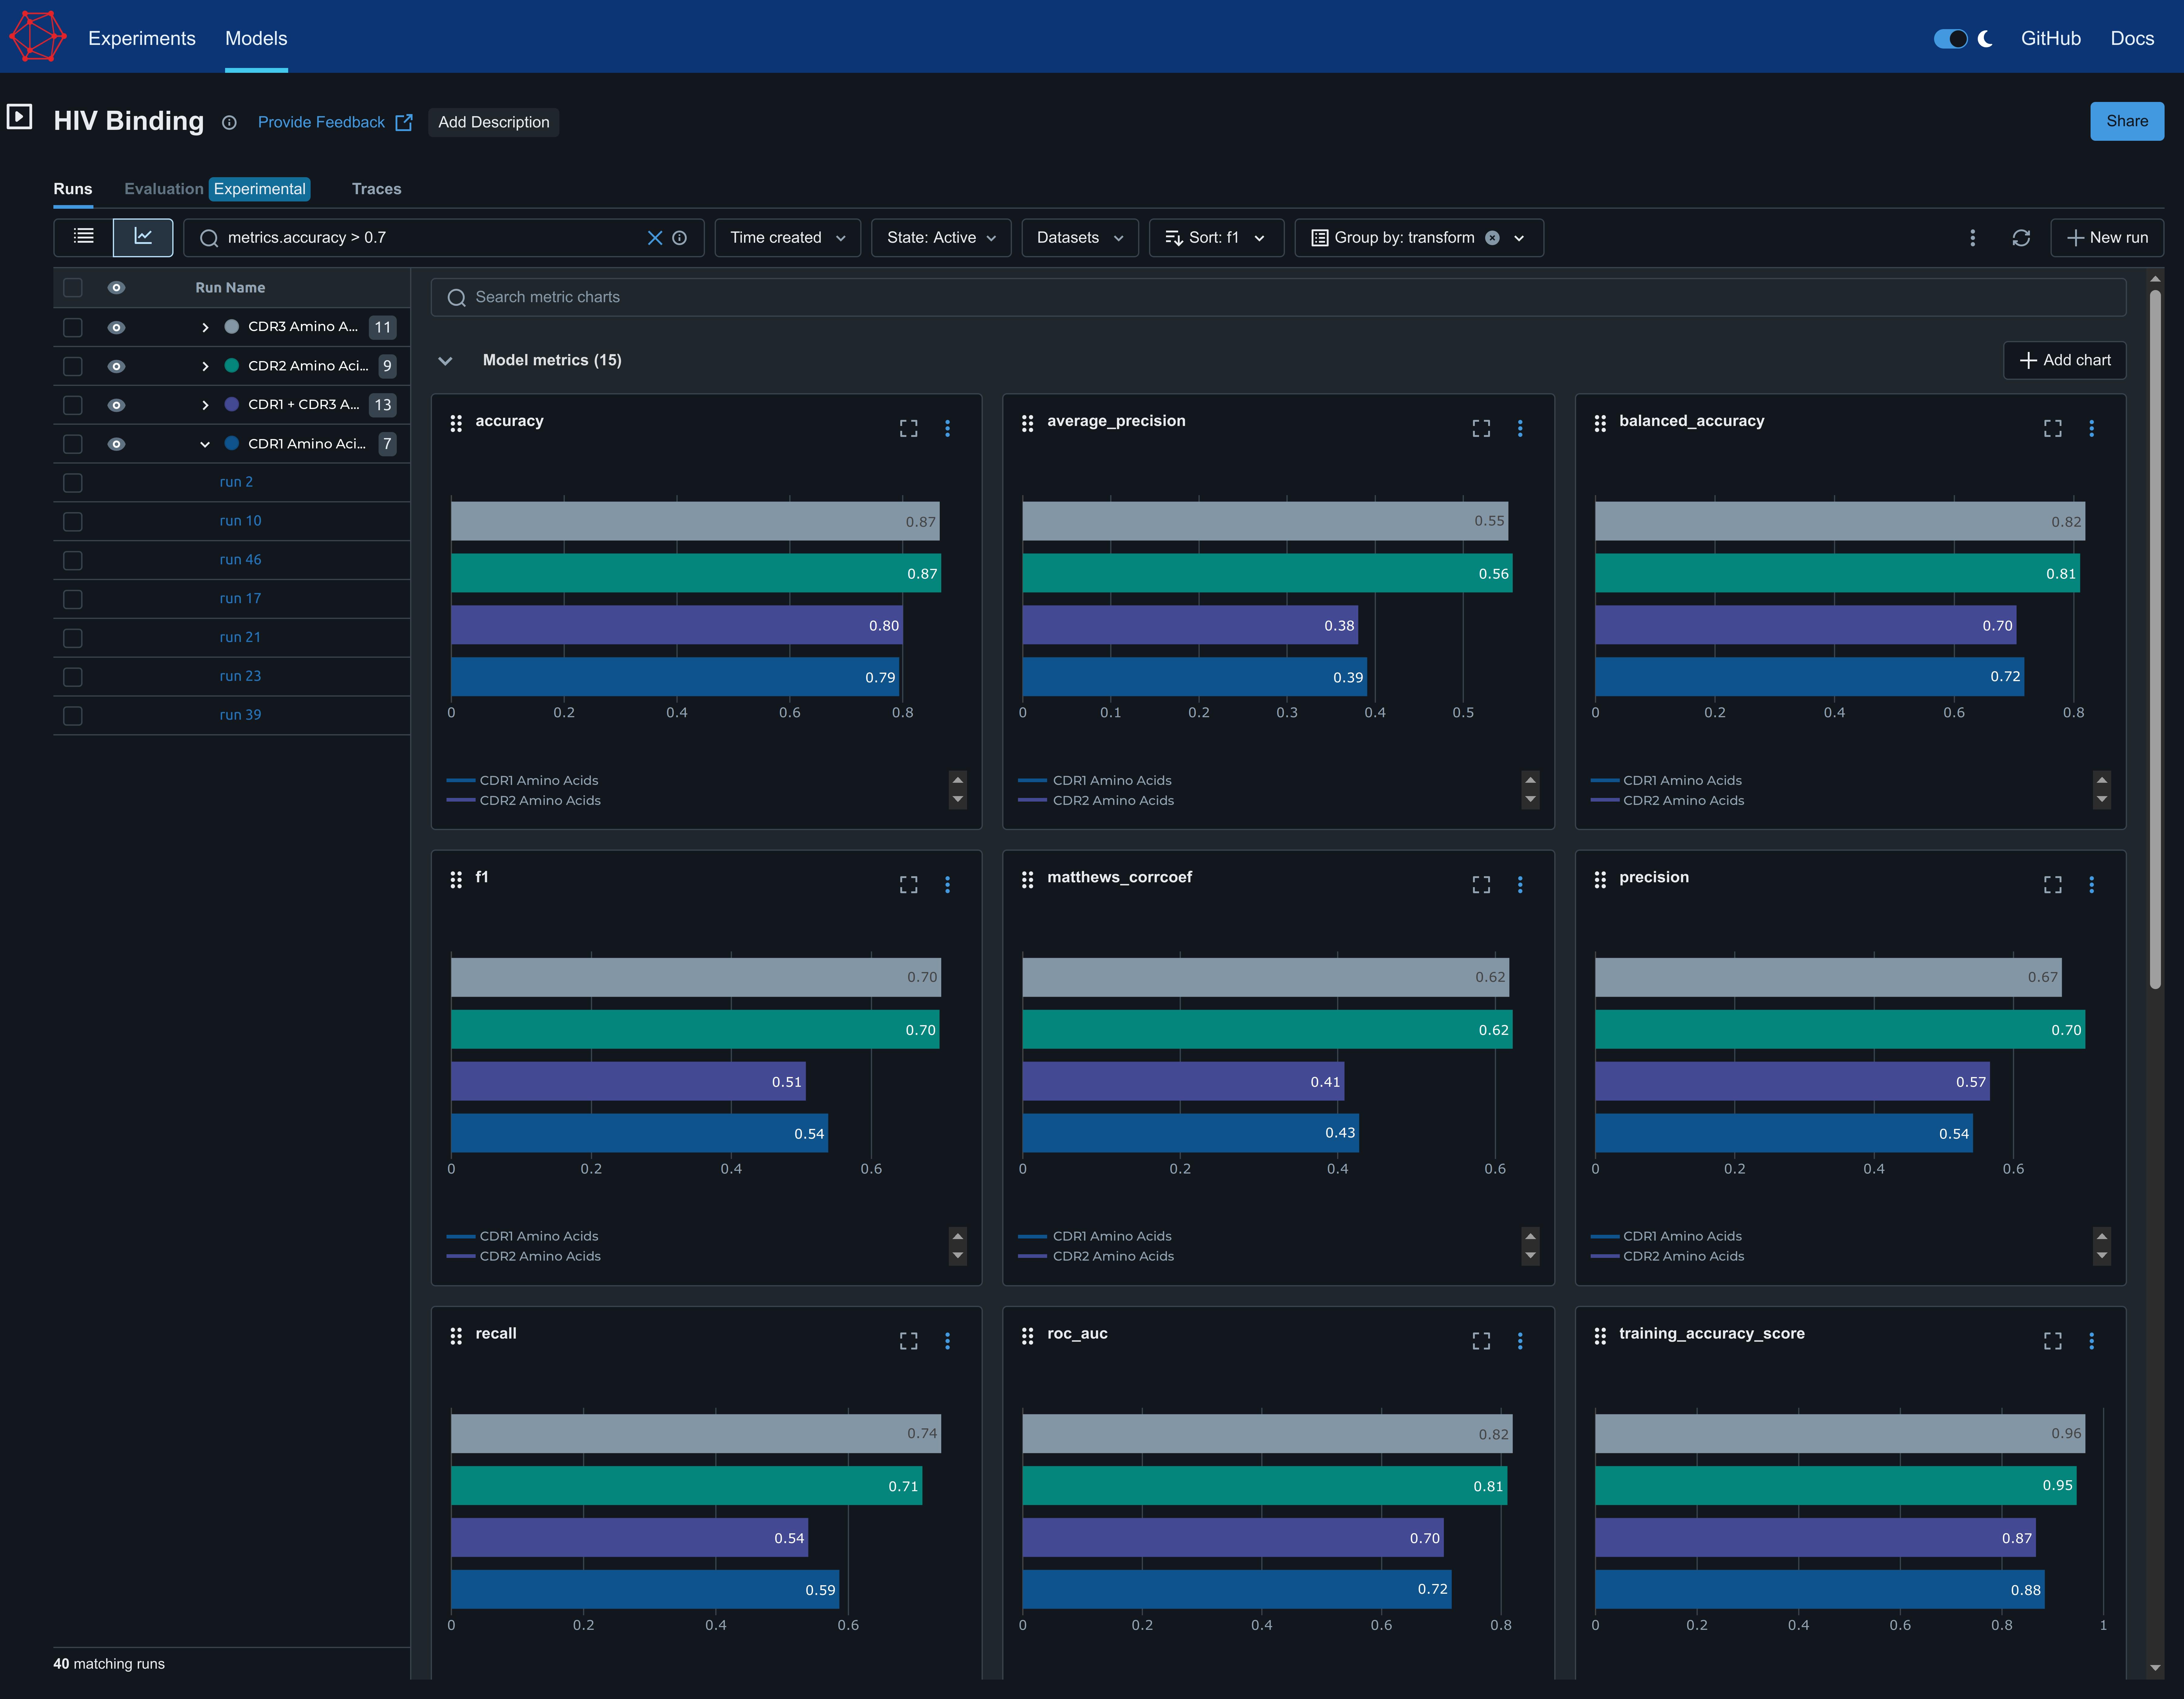
Task: Open Sort: f1 dropdown
Action: tap(1216, 238)
